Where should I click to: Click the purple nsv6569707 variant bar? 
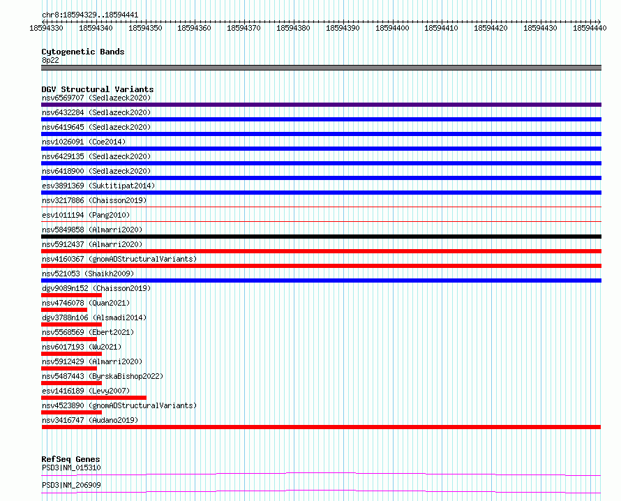tap(321, 105)
